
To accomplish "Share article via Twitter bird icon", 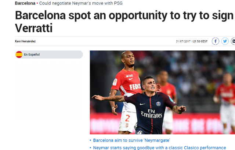I will click(x=225, y=41).
